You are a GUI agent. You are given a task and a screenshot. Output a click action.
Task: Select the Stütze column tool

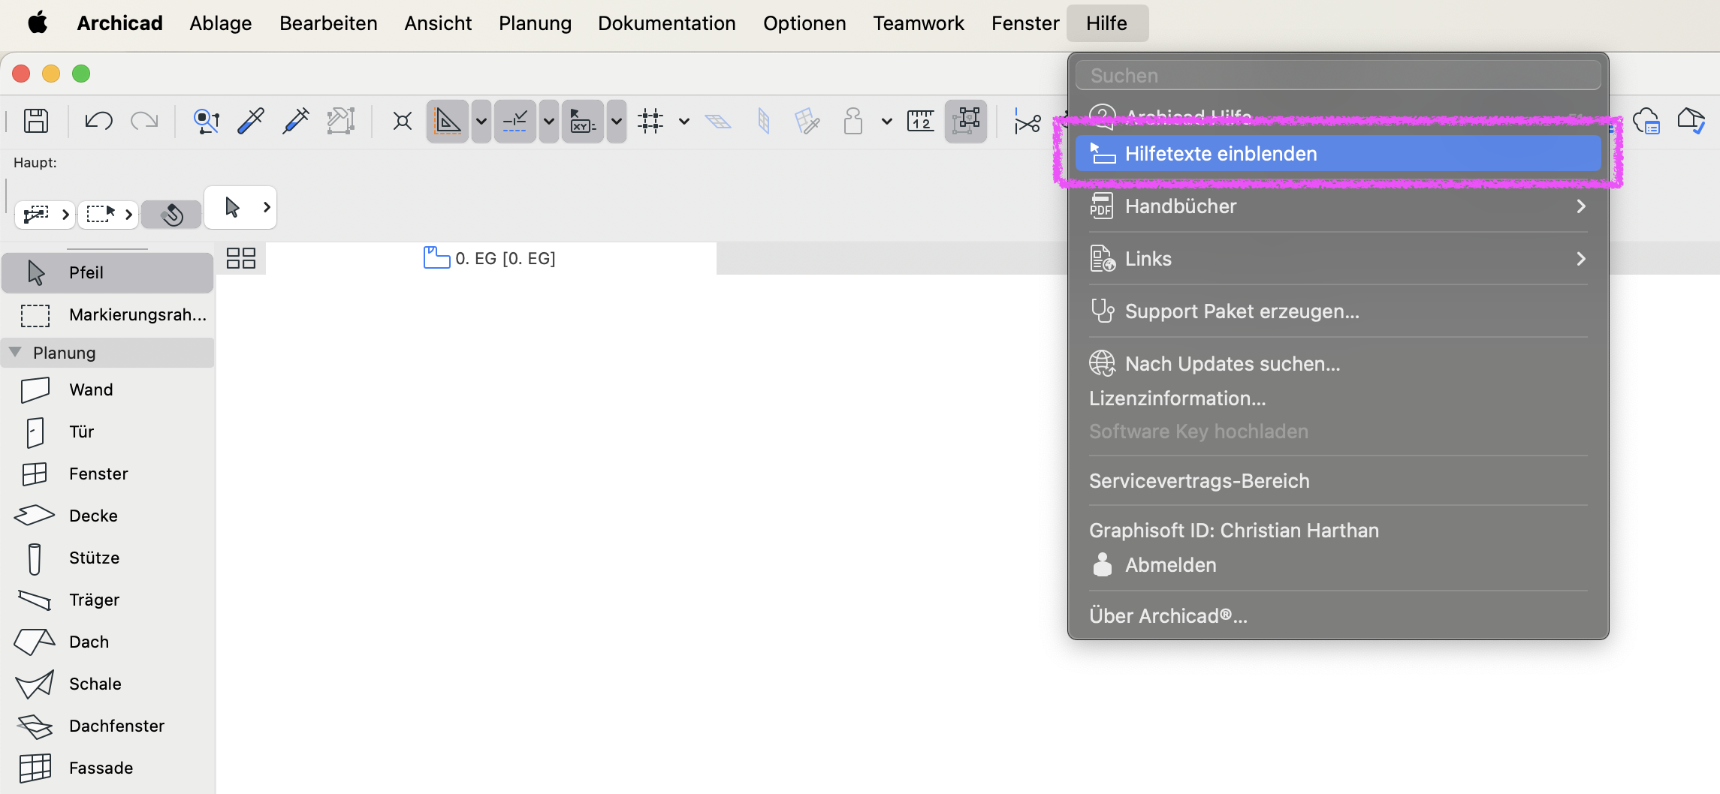coord(108,558)
